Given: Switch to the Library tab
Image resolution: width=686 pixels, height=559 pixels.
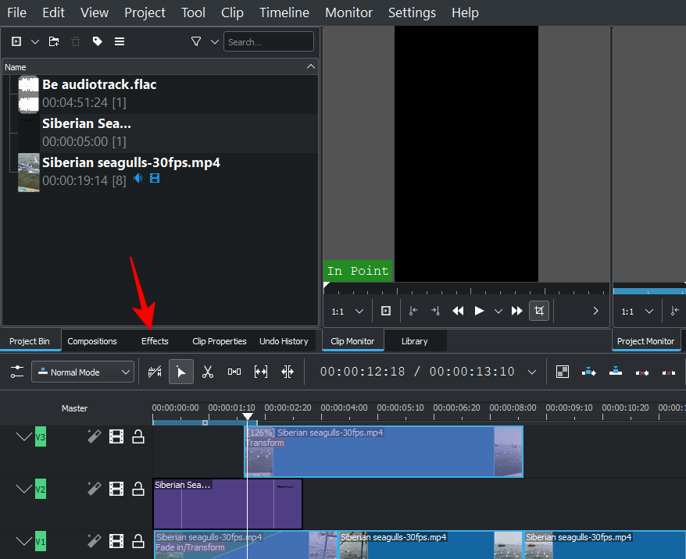Looking at the screenshot, I should point(415,341).
